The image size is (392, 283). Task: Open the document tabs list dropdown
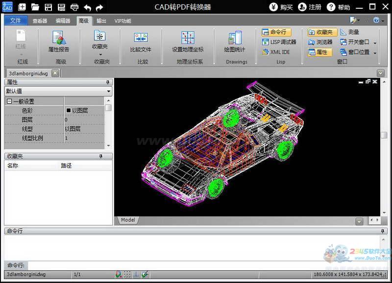tap(381, 73)
